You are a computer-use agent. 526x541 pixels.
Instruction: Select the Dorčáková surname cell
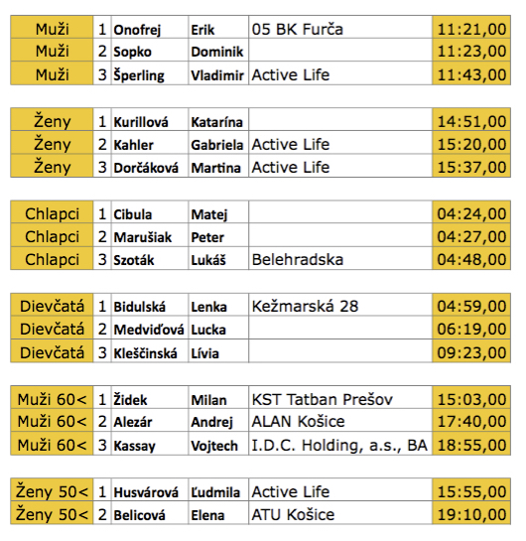coord(150,166)
